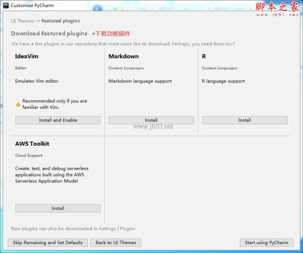Click 'Emulates Vim editor' description
Image resolution: width=303 pixels, height=253 pixels.
pos(37,81)
